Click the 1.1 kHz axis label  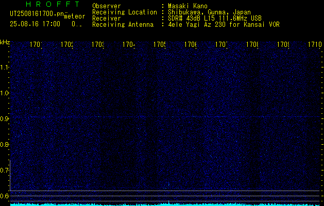click(x=4, y=67)
